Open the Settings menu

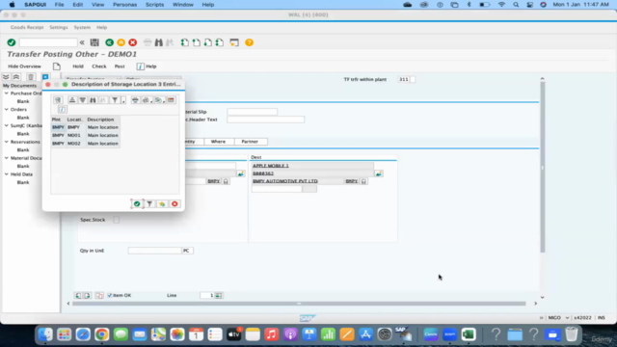click(x=59, y=28)
